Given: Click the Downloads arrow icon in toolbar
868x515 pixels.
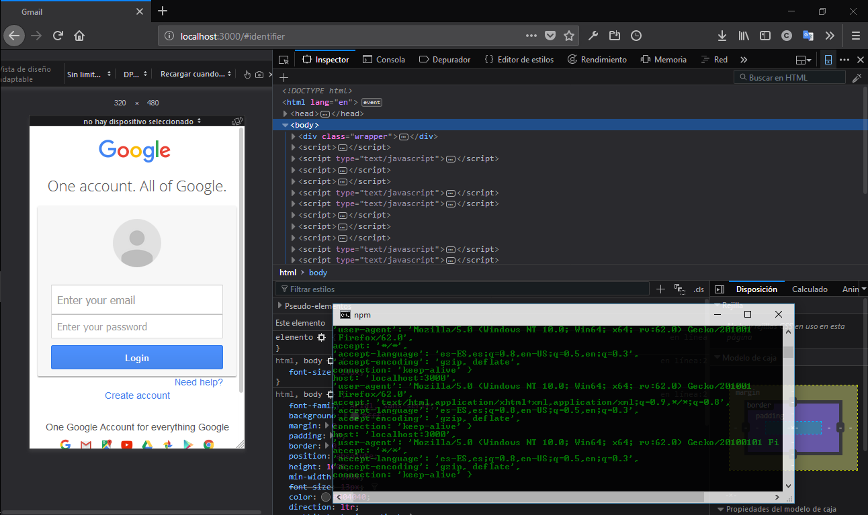Looking at the screenshot, I should coord(722,36).
